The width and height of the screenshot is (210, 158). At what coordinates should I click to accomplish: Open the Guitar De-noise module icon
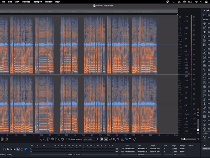click(x=204, y=95)
